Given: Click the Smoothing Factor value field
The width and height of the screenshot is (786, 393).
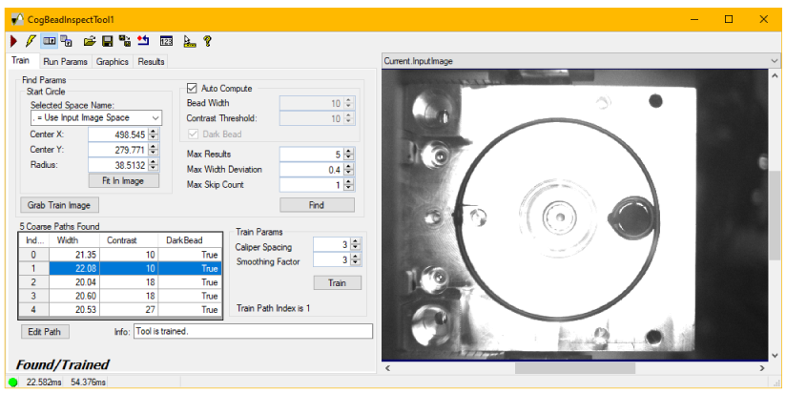Looking at the screenshot, I should point(332,259).
